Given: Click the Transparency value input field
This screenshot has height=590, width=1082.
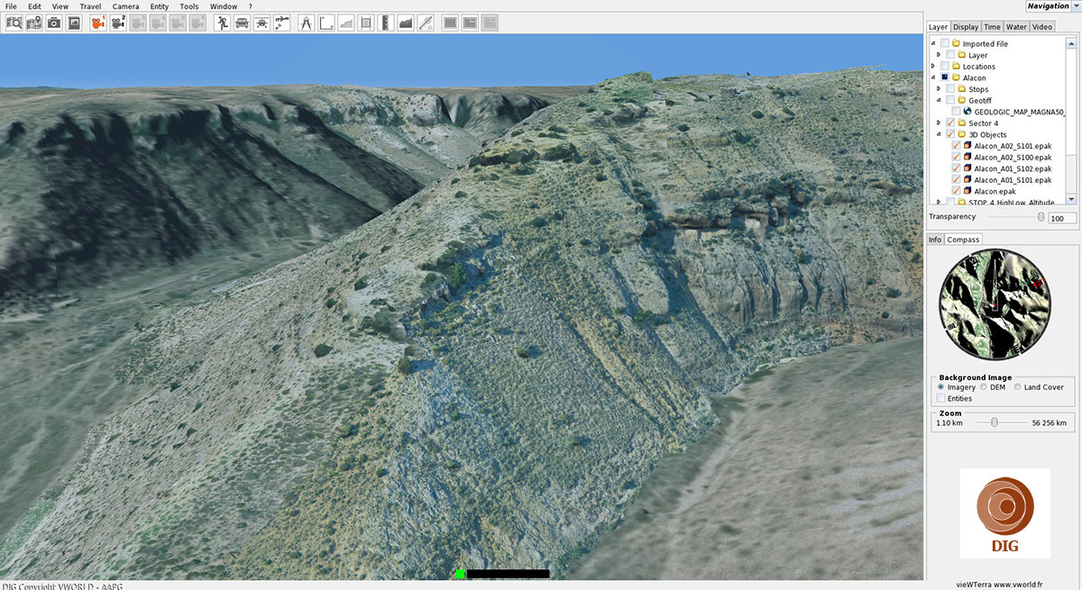Looking at the screenshot, I should 1061,218.
